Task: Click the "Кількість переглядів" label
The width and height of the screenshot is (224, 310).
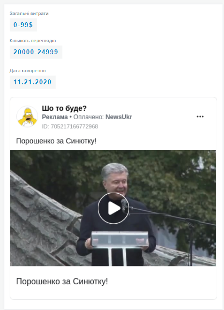Action: (x=33, y=41)
